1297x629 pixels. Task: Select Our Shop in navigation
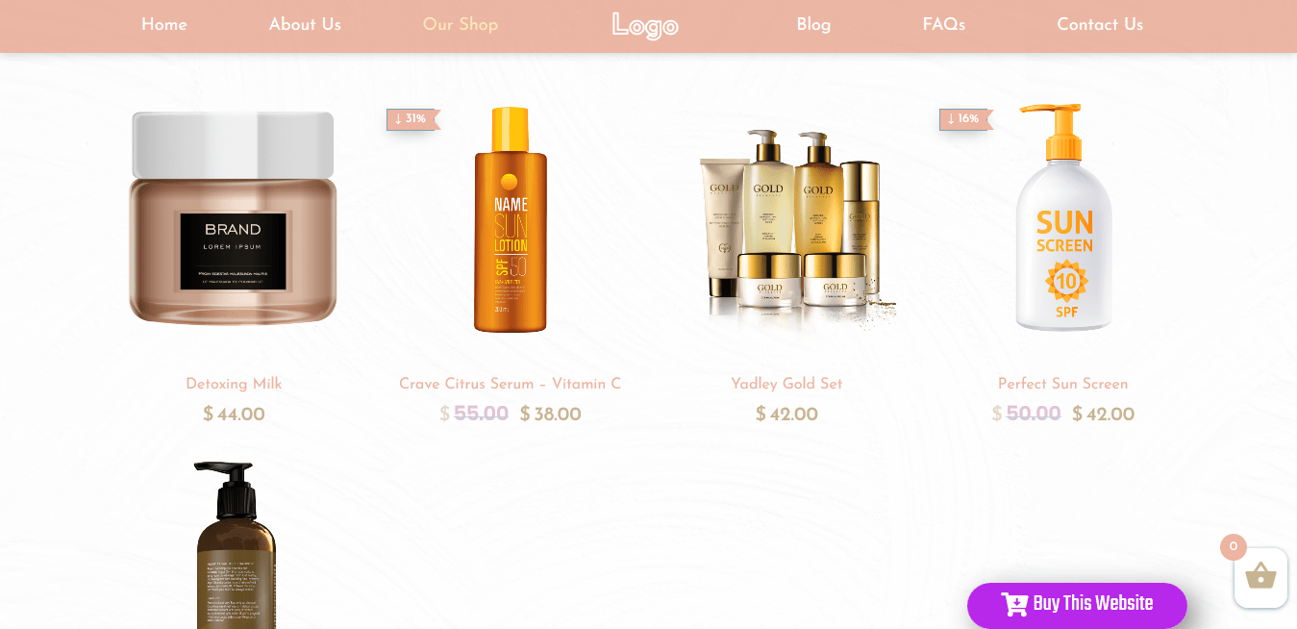click(x=461, y=25)
